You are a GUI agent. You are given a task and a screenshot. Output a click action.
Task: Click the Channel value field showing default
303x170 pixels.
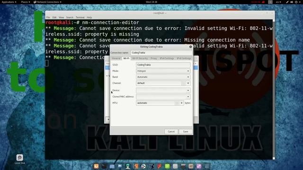click(x=159, y=83)
